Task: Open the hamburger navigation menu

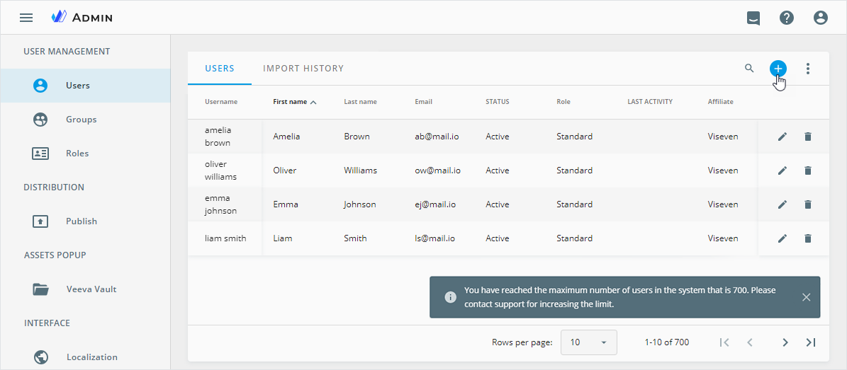Action: pyautogui.click(x=26, y=18)
